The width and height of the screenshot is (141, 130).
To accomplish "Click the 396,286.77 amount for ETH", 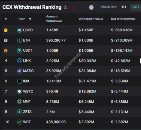I will coord(56,40).
